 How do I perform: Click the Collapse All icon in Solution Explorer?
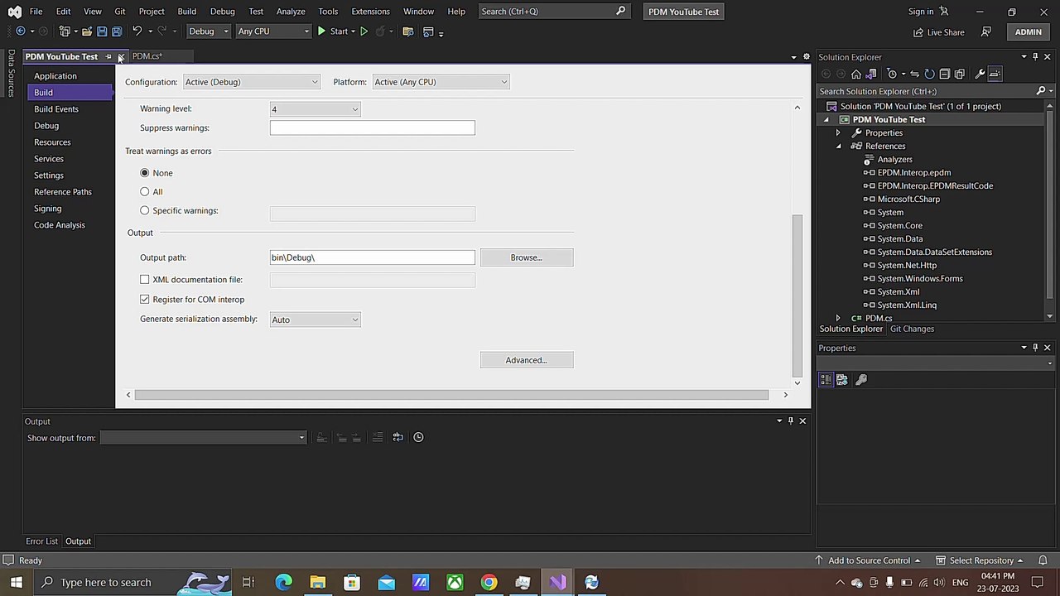pyautogui.click(x=944, y=74)
